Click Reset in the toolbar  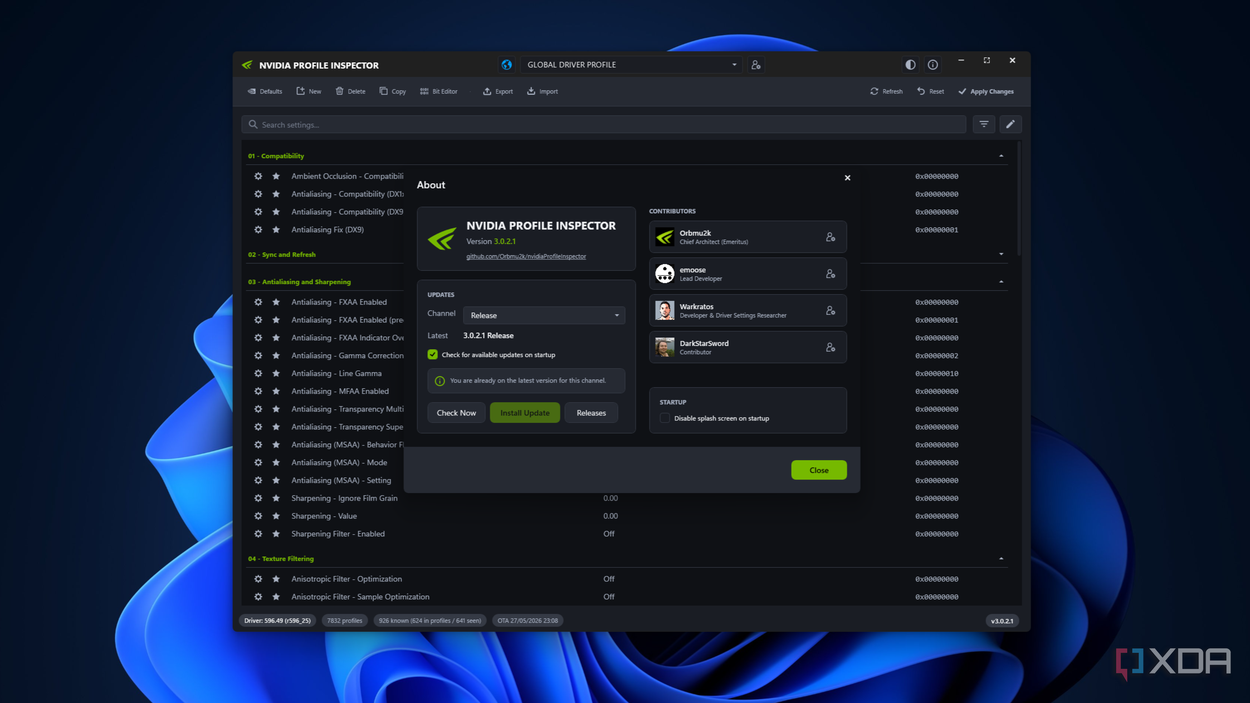pyautogui.click(x=931, y=91)
